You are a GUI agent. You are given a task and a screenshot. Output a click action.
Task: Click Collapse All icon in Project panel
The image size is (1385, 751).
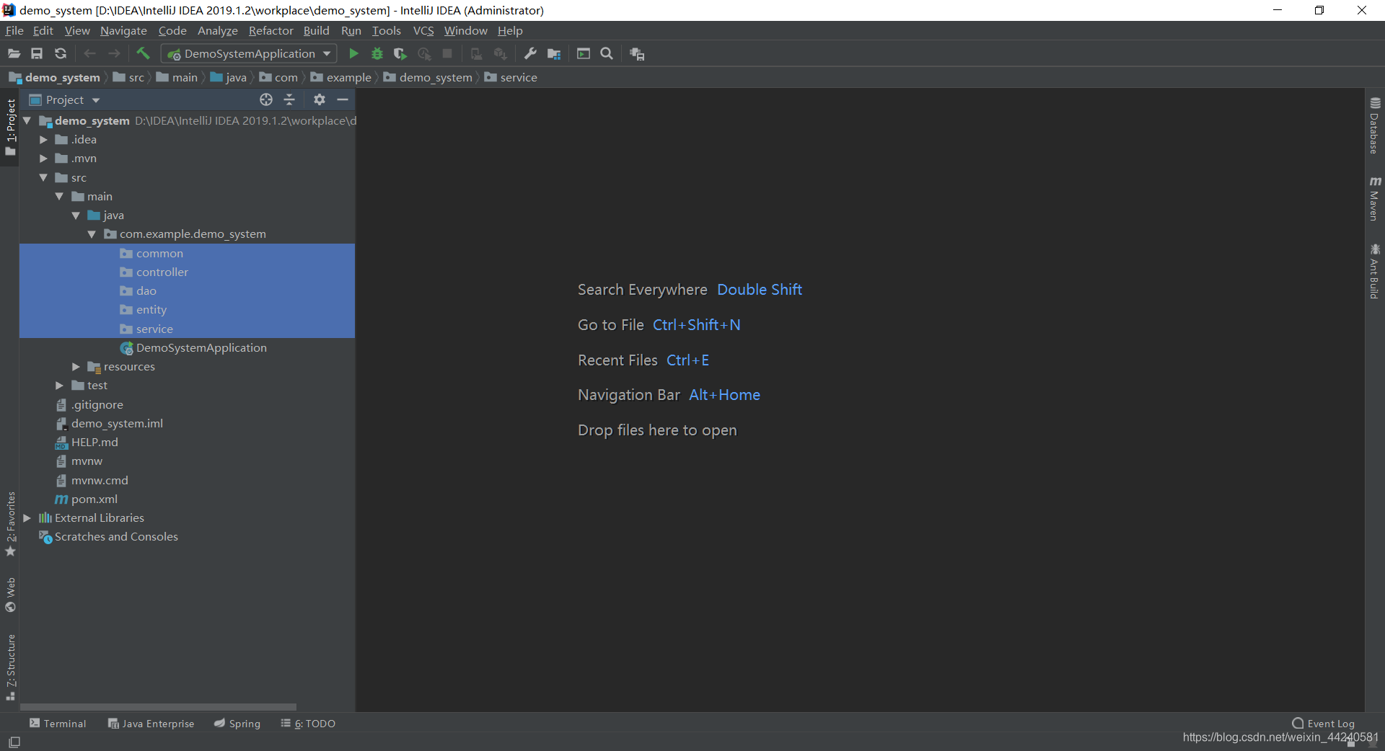click(x=289, y=99)
